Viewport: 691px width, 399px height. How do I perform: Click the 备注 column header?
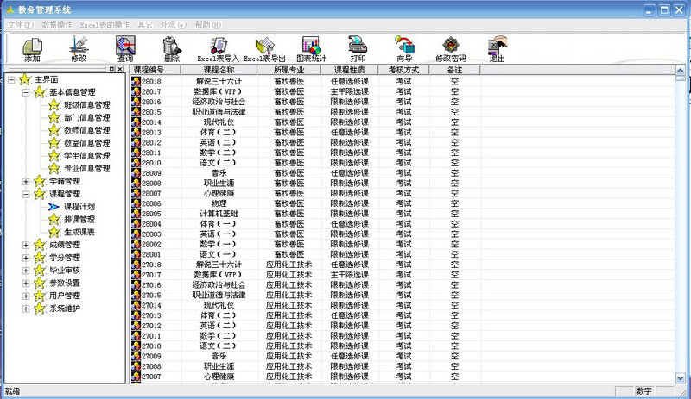454,70
